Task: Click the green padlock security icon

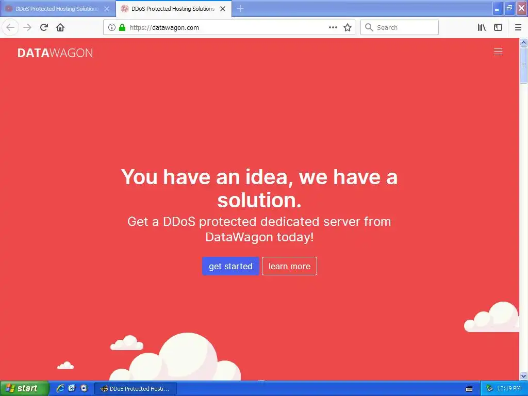Action: 122,27
